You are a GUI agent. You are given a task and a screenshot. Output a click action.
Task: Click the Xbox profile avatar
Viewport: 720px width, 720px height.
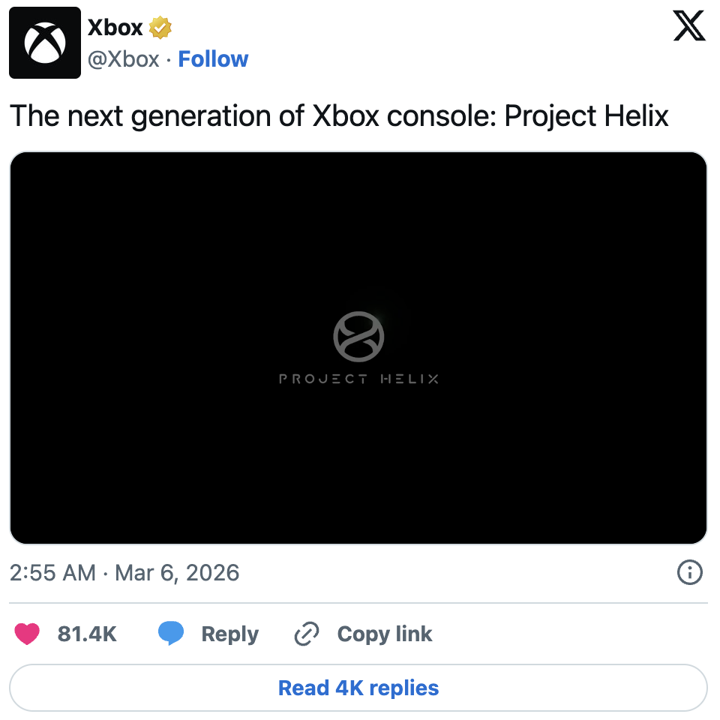coord(45,43)
